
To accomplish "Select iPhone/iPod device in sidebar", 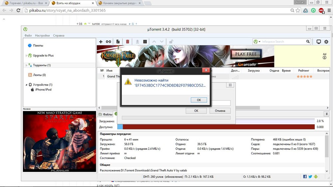I will tap(43, 90).
